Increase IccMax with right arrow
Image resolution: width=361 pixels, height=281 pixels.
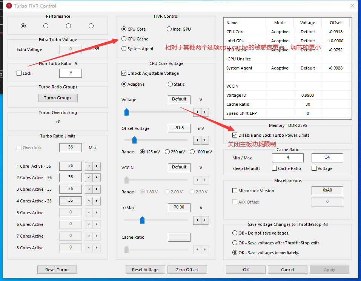[x=205, y=220]
